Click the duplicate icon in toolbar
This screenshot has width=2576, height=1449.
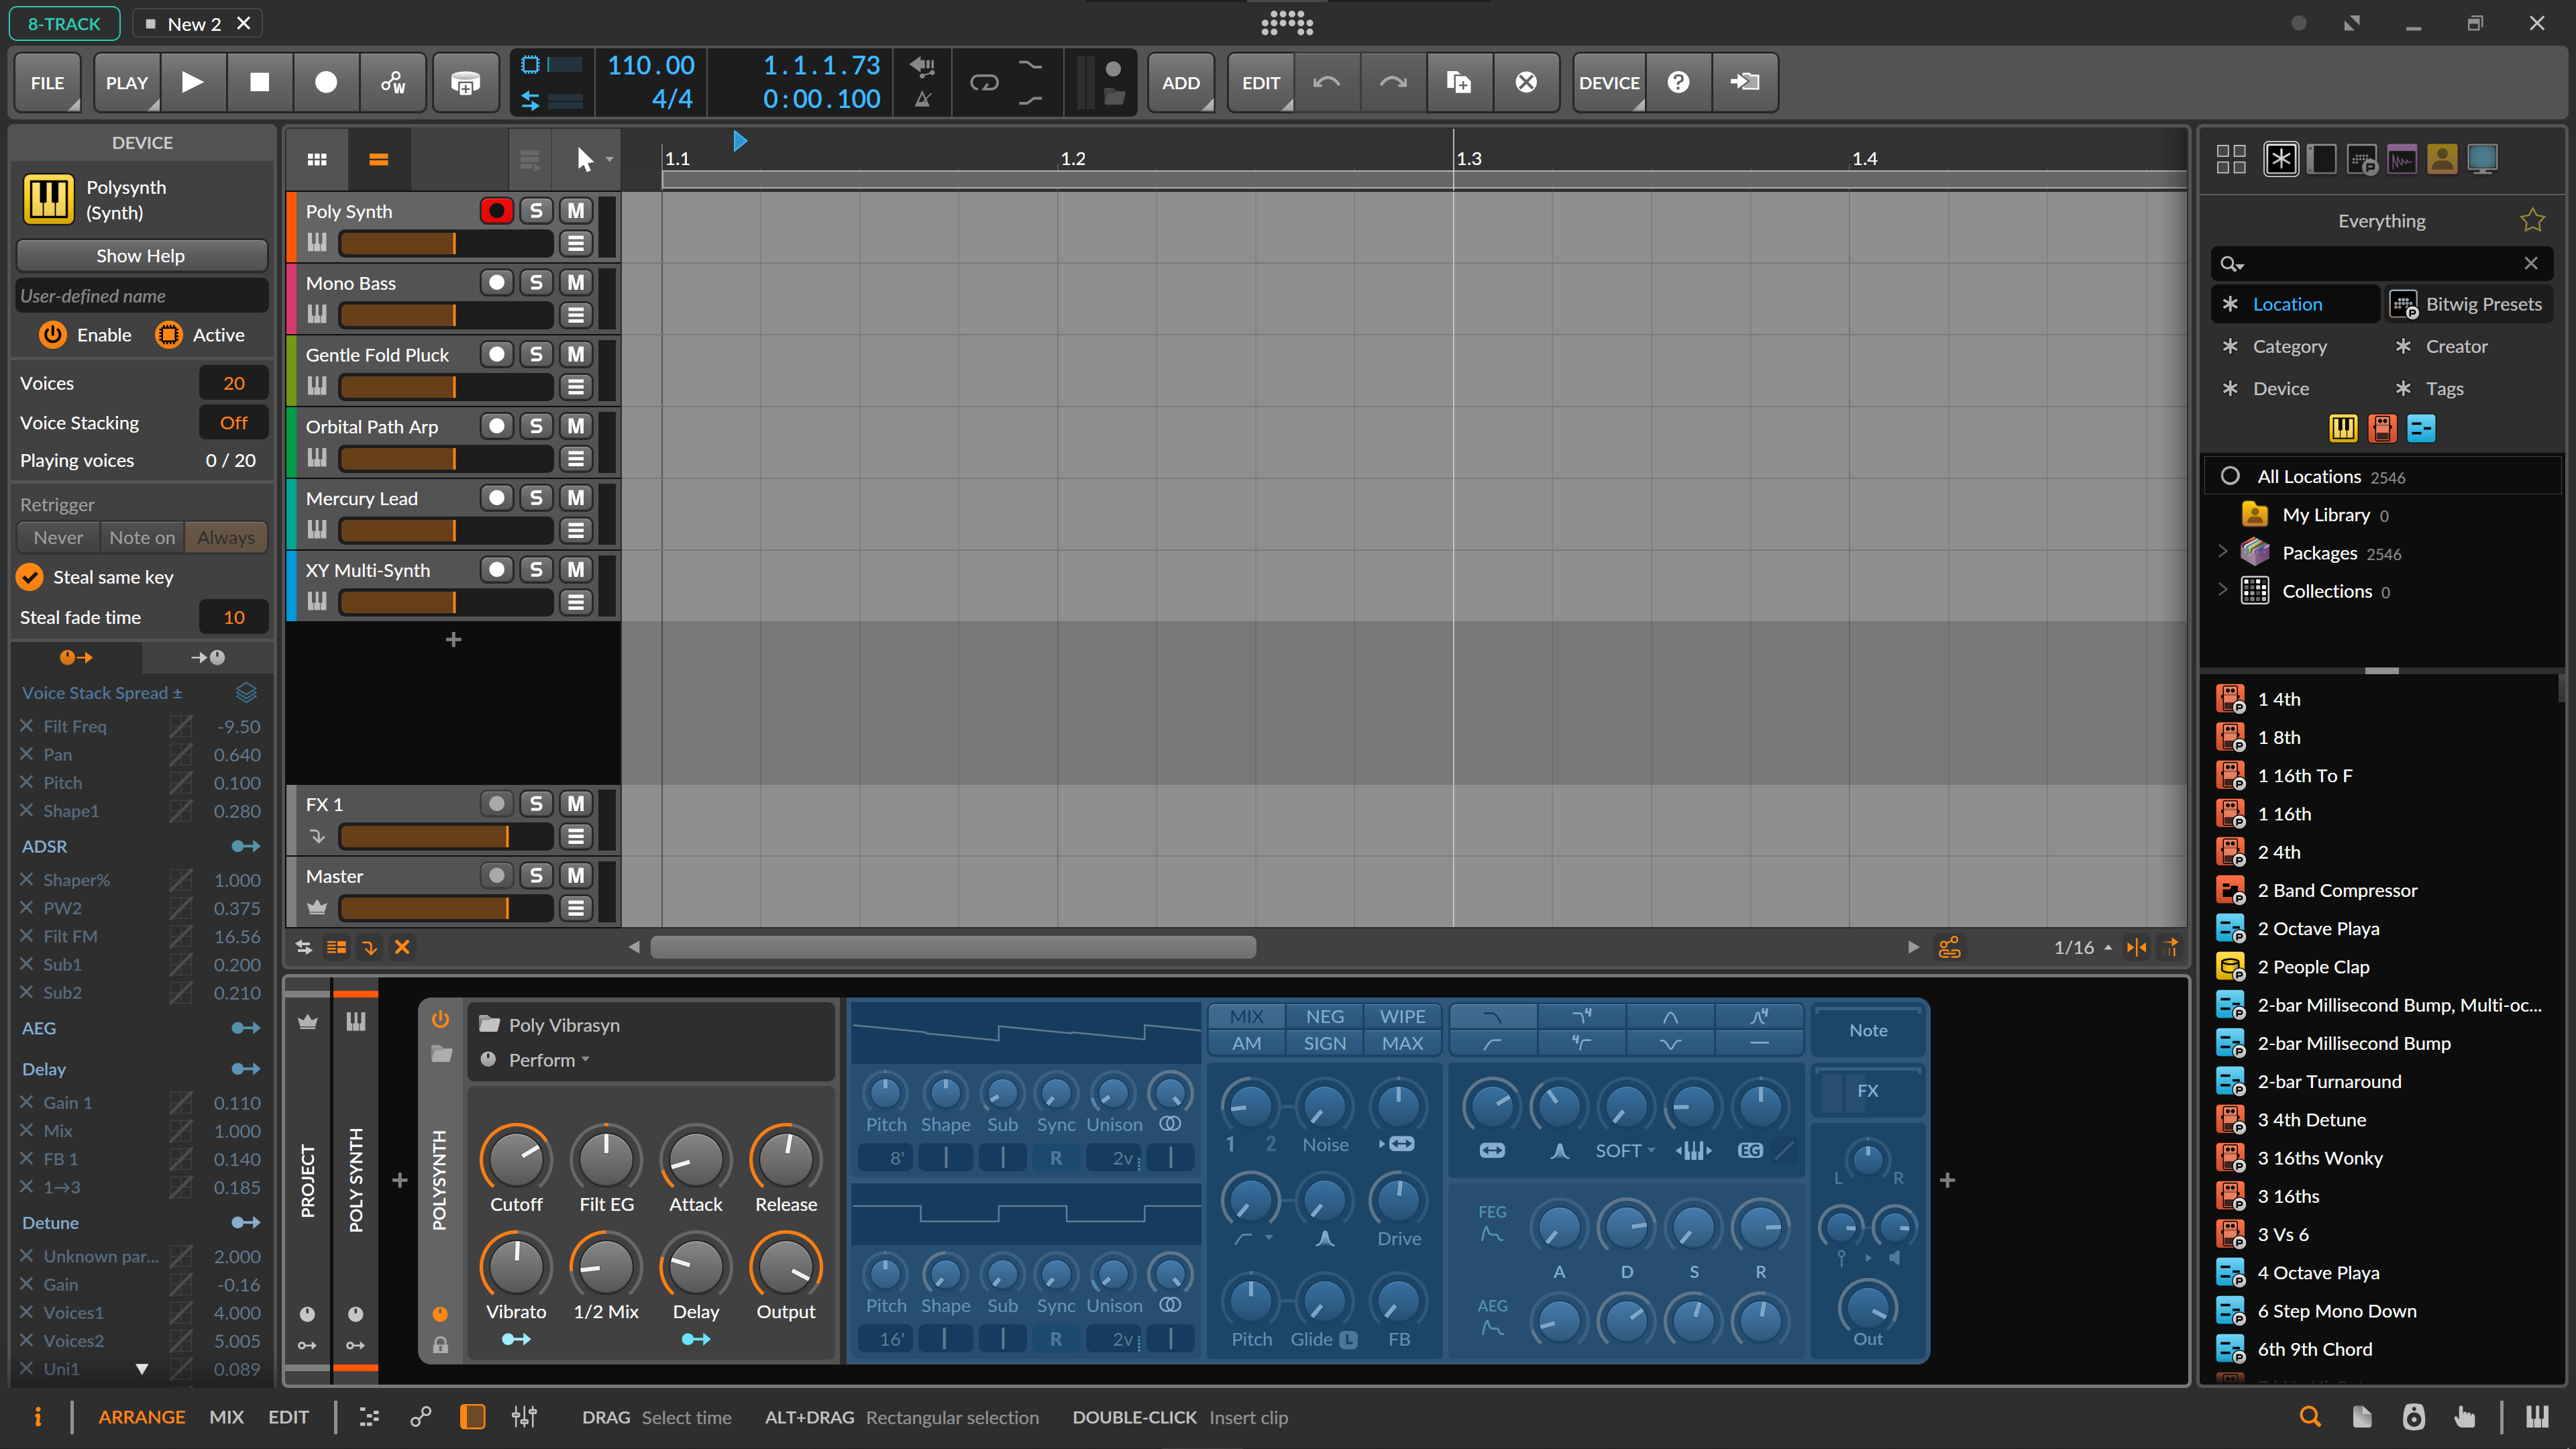coord(1459,82)
